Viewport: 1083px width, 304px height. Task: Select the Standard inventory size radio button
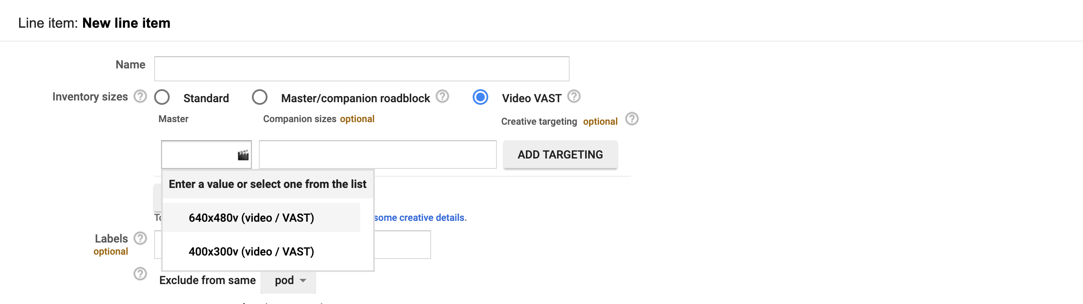pyautogui.click(x=162, y=98)
